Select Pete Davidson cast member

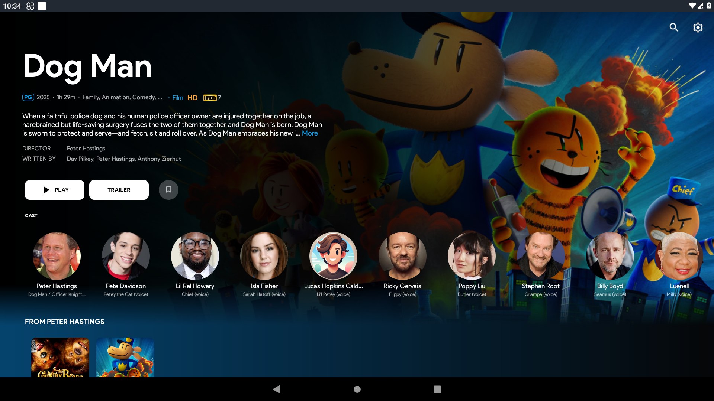[x=126, y=256]
